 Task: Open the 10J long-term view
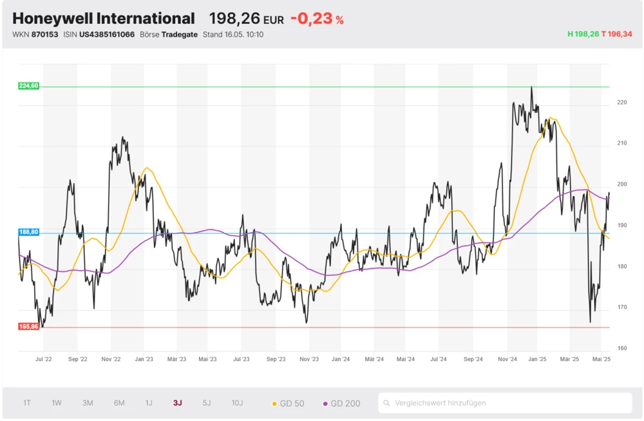237,403
